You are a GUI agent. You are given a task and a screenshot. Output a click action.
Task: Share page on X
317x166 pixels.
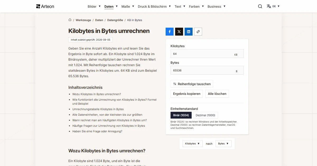(x=179, y=32)
